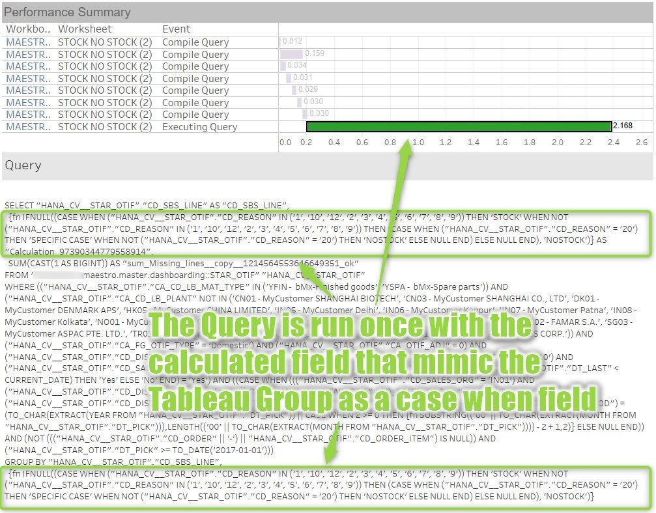Click the GROUP BY line of the query
The width and height of the screenshot is (656, 513).
pos(113,462)
